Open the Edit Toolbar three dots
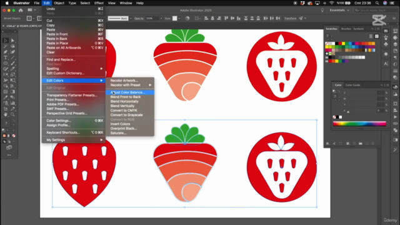 [9, 155]
